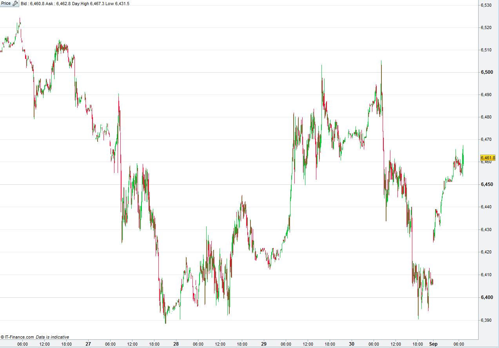
Task: Open chart settings via the wrench icon
Action: tap(15, 3)
